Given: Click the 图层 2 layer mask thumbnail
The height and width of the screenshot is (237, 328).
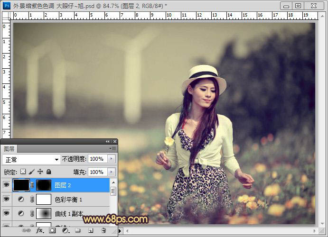Looking at the screenshot, I should 44,185.
